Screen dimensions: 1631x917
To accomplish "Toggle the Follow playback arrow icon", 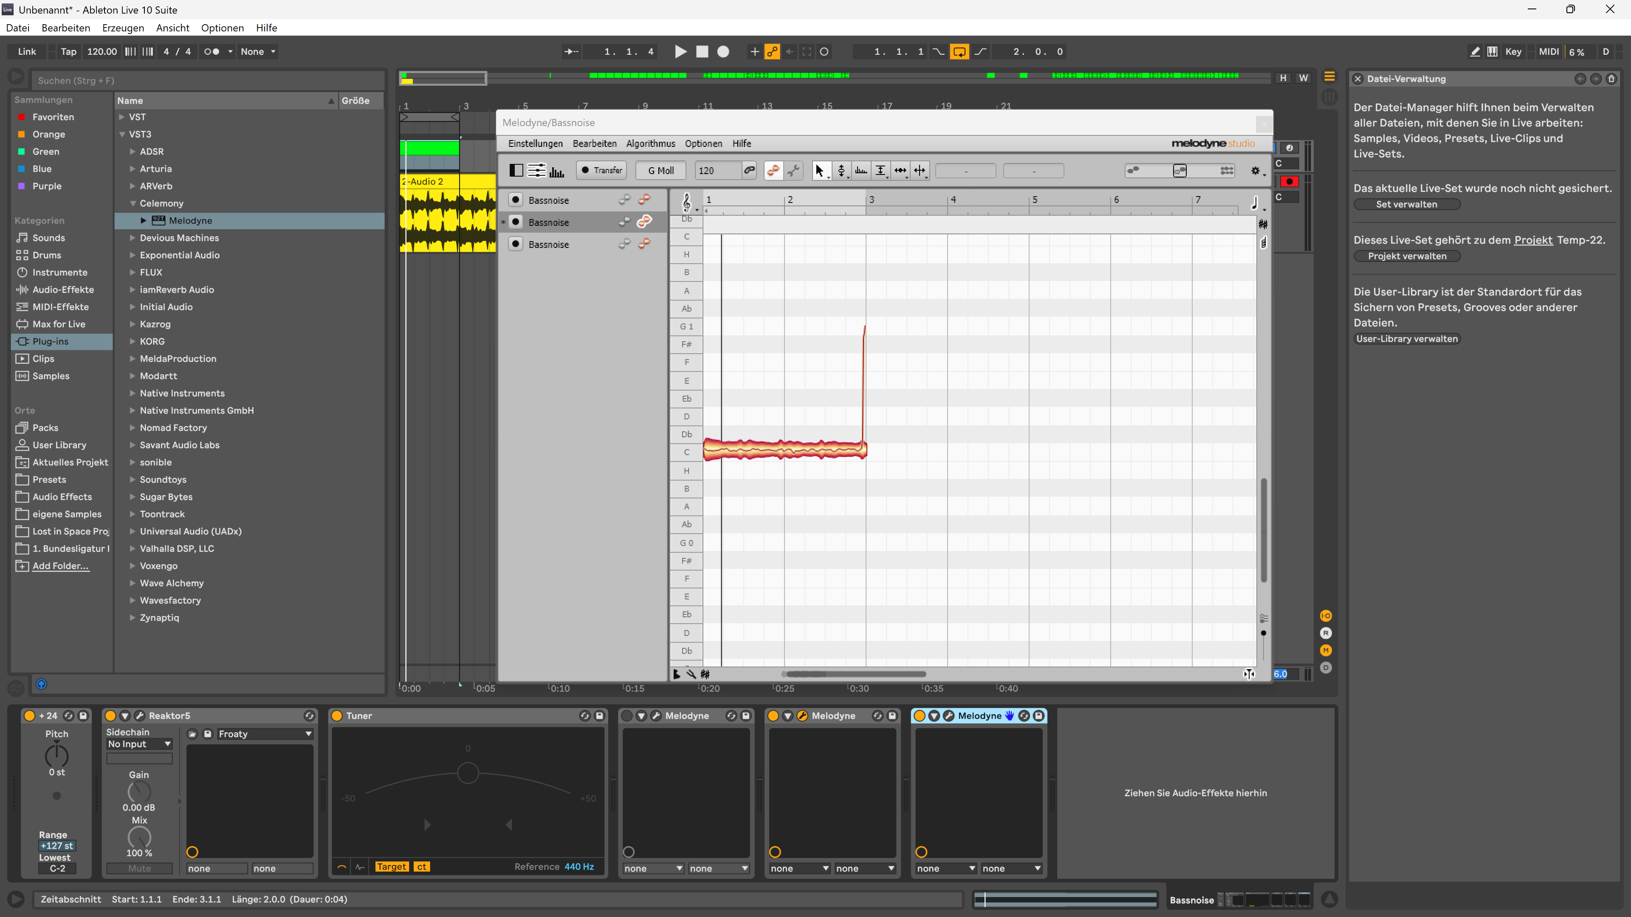I will (x=571, y=52).
